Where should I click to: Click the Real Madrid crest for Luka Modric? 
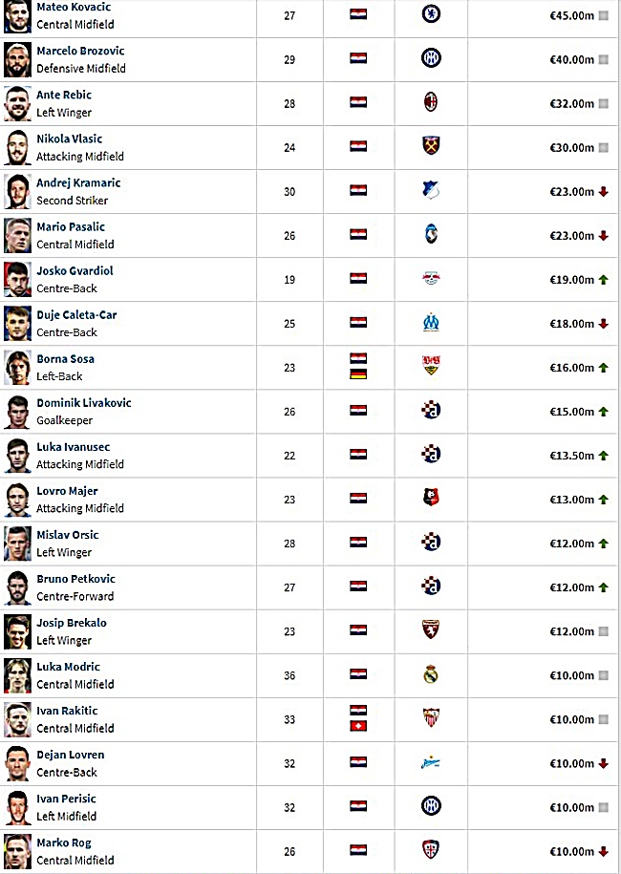click(431, 674)
